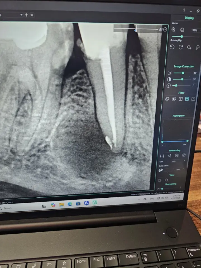This screenshot has width=201, height=268.
Task: Click the light icon under View
Action: (x=159, y=181)
